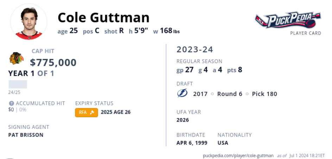
Task: Click Cole Guttman's headshot photo
Action: [x=29, y=22]
